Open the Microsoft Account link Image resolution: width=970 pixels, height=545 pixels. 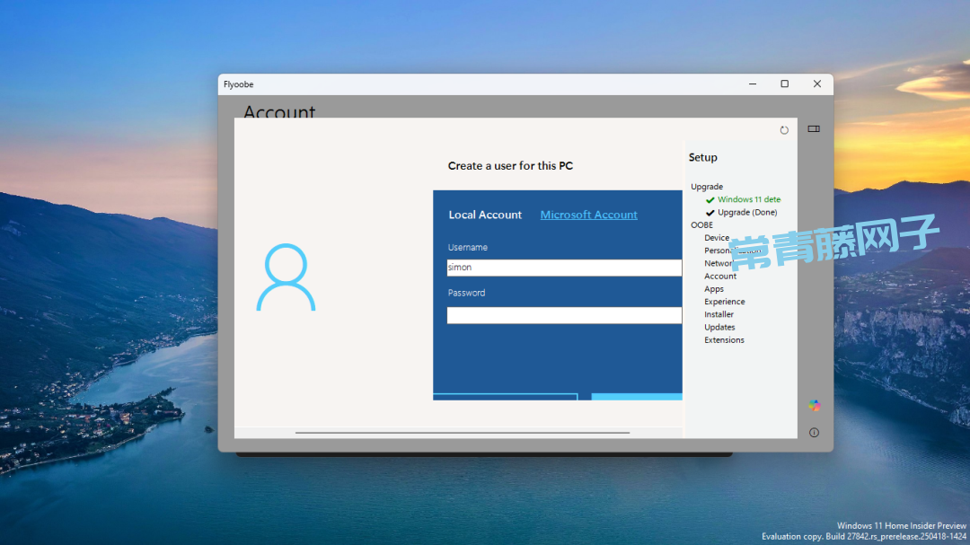pyautogui.click(x=588, y=215)
